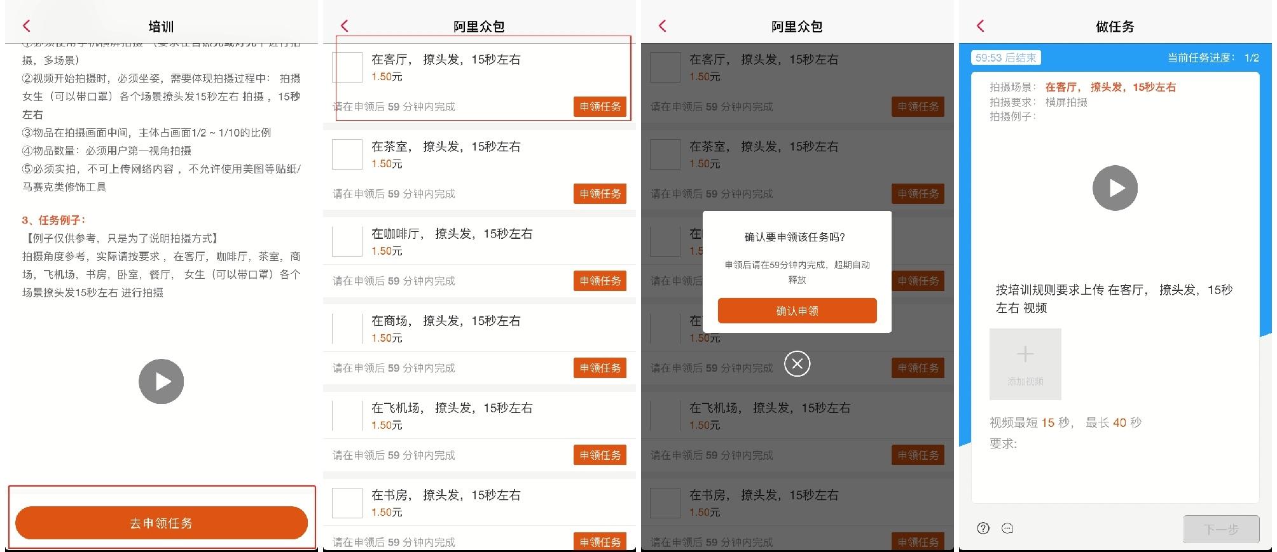The width and height of the screenshot is (1277, 552).
Task: Tap dimmed 申领任务 for 在飞机场 behind dialog
Action: click(918, 455)
